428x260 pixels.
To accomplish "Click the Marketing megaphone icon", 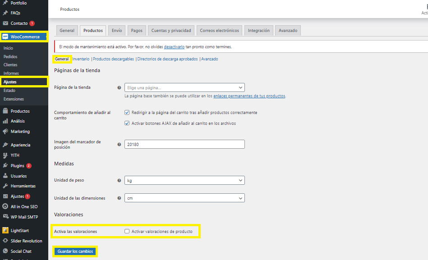I will (x=5, y=132).
